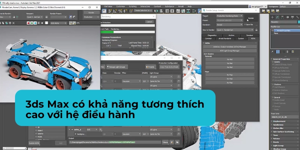This screenshot has width=300, height=150.
Task: Toggle visibility of Arnold Properties modifier
Action: click(x=273, y=30)
